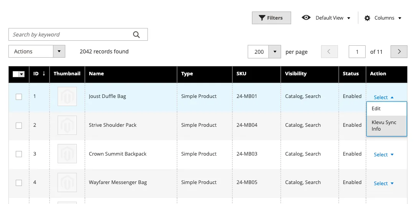Open Select menu for Crown Summit Backpack
The width and height of the screenshot is (414, 204).
(x=384, y=154)
